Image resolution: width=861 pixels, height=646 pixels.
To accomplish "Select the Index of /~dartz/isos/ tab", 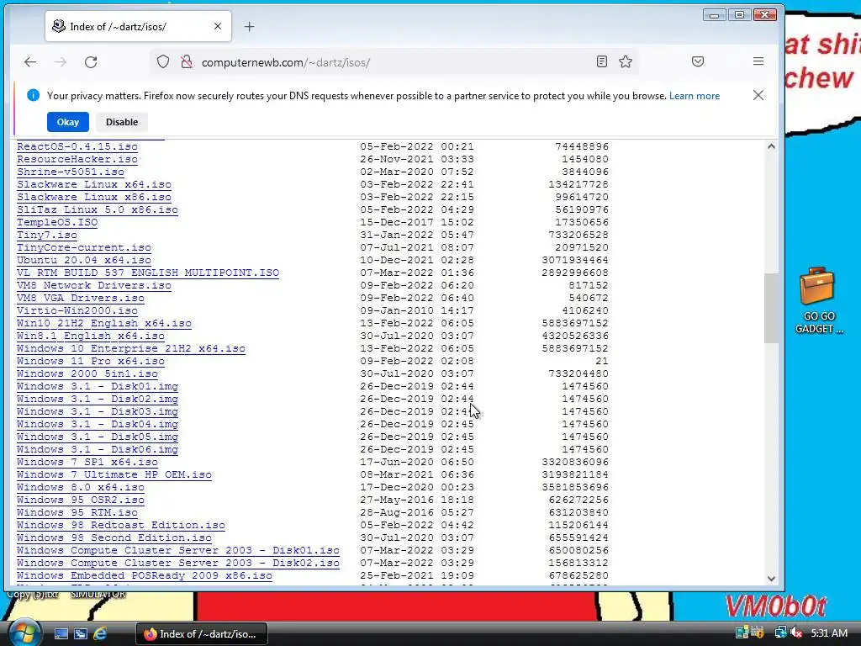I will (138, 26).
